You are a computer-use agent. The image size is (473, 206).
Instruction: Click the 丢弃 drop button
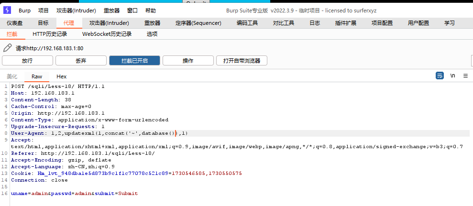pyautogui.click(x=81, y=60)
